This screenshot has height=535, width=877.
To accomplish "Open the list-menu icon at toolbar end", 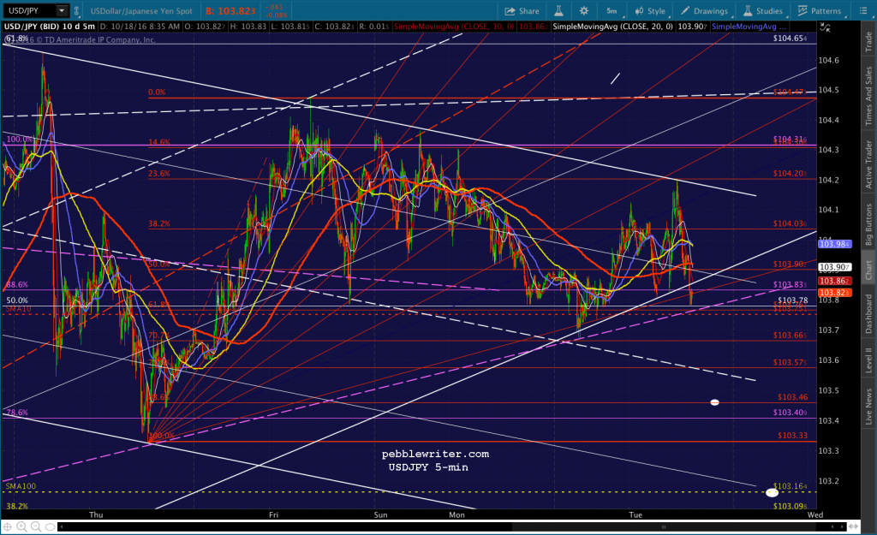I will point(863,10).
